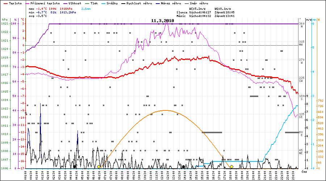Image resolution: width=326 pixels, height=181 pixels.
Task: Click the hPa pressure axis label
Action: 4,20
